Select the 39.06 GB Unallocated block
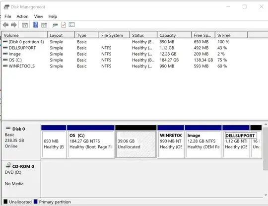Viewport: 268px width, 206px height. [x=136, y=144]
